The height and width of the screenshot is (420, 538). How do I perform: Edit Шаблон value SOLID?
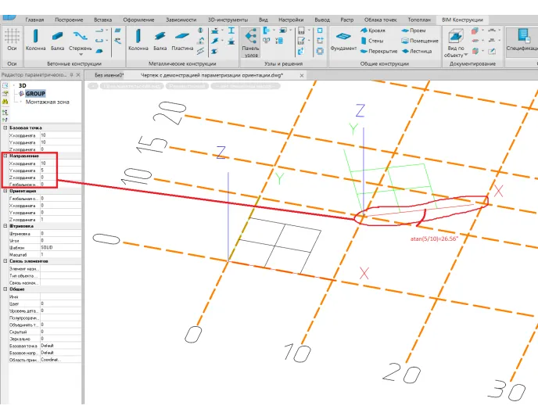(x=61, y=247)
